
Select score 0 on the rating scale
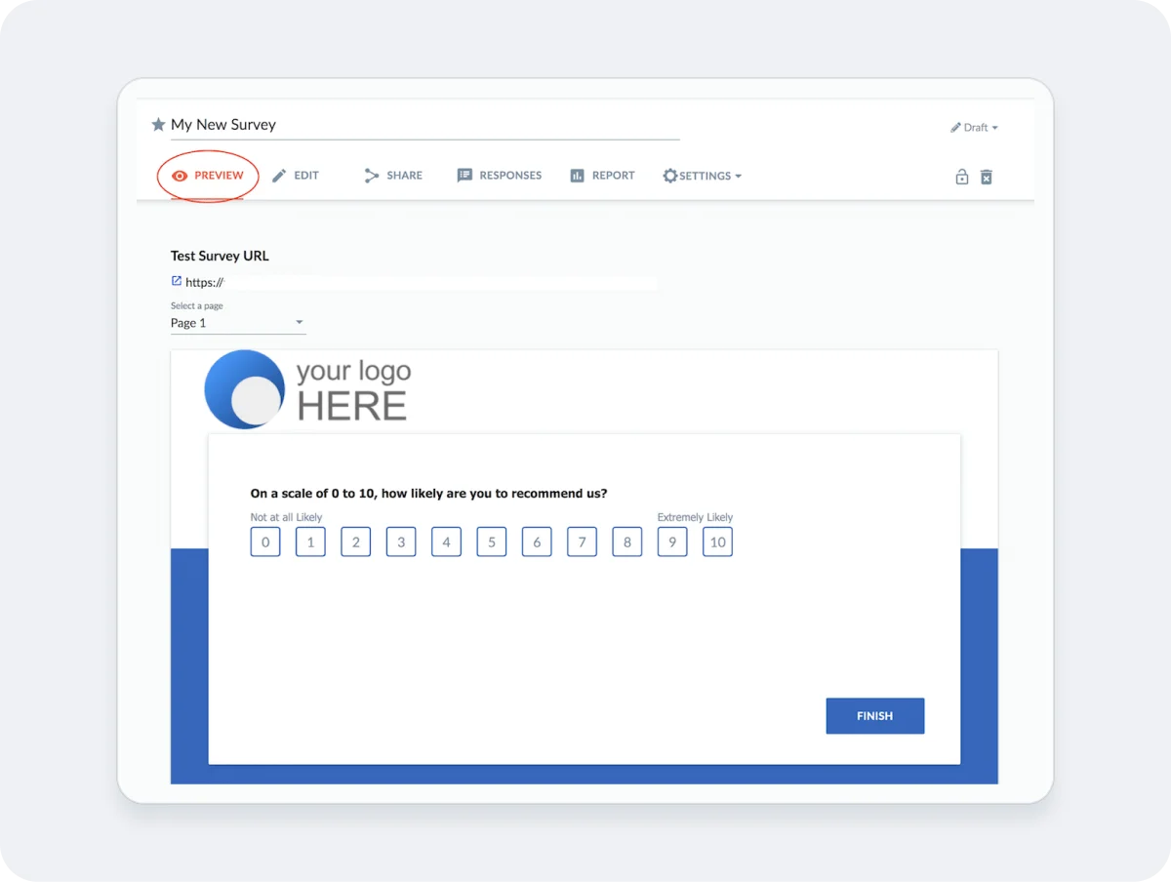tap(264, 541)
